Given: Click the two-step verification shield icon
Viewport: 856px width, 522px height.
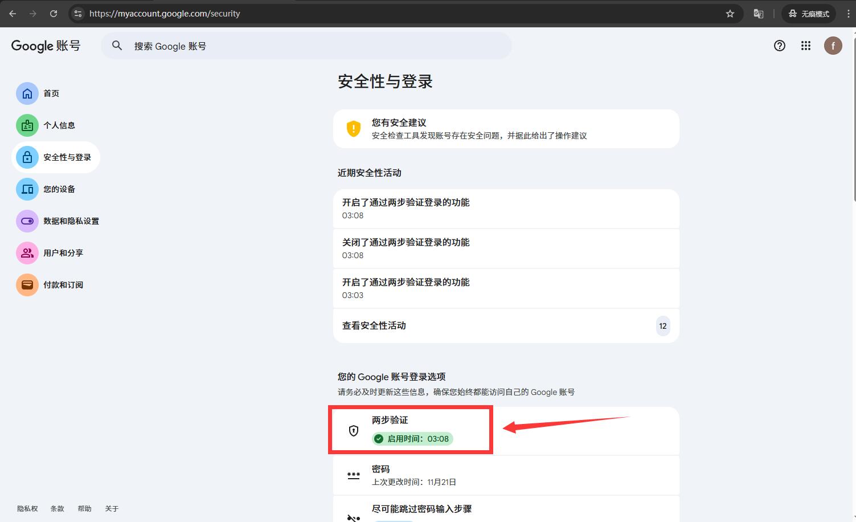Looking at the screenshot, I should 354,431.
